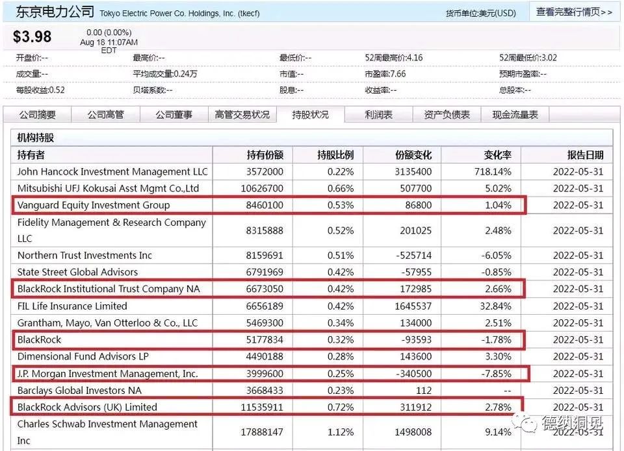Click the 3668433 shares value
624x451 pixels.
tap(265, 391)
